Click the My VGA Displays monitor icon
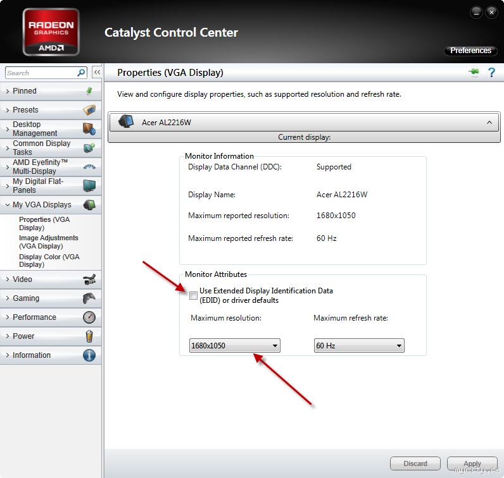504x478 pixels. coord(89,204)
